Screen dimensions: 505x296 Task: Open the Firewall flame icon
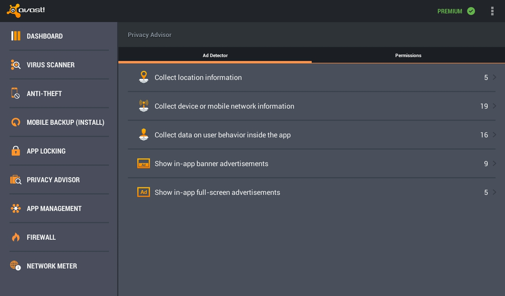coord(16,237)
